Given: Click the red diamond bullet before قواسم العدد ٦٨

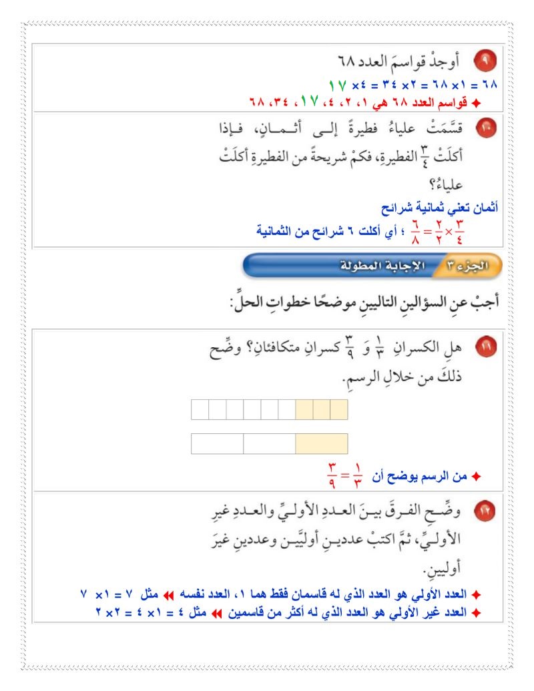Looking at the screenshot, I should (476, 103).
